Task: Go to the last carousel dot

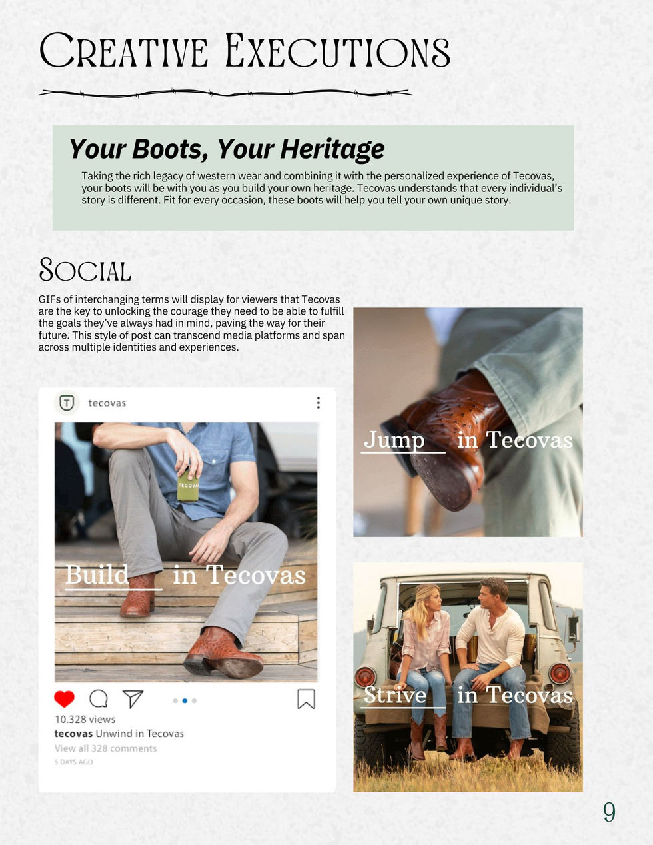Action: (x=194, y=700)
